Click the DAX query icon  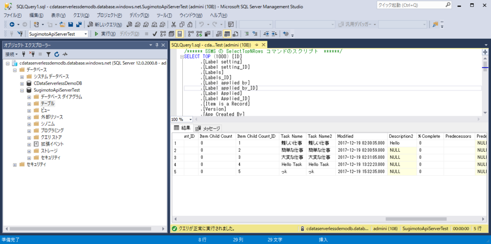(x=162, y=24)
